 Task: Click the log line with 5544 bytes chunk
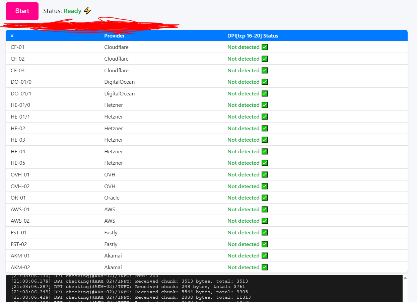click(x=130, y=292)
